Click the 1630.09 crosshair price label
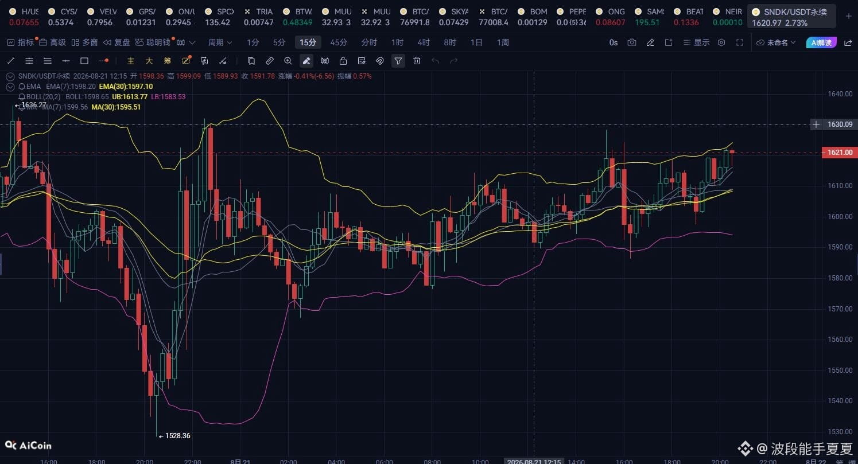This screenshot has height=464, width=858. [840, 124]
